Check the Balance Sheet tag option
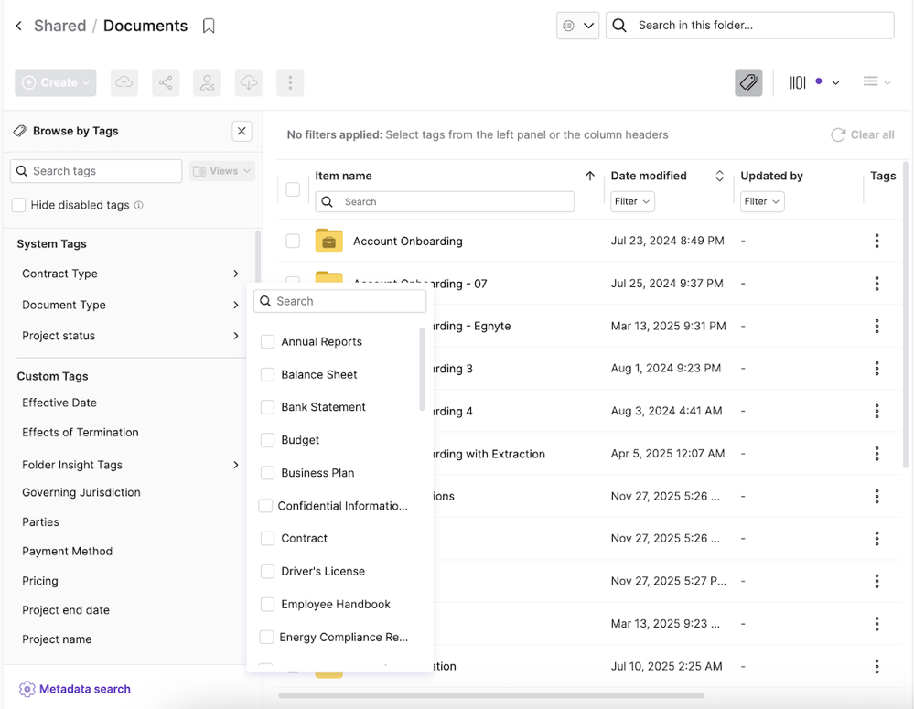 (x=267, y=374)
